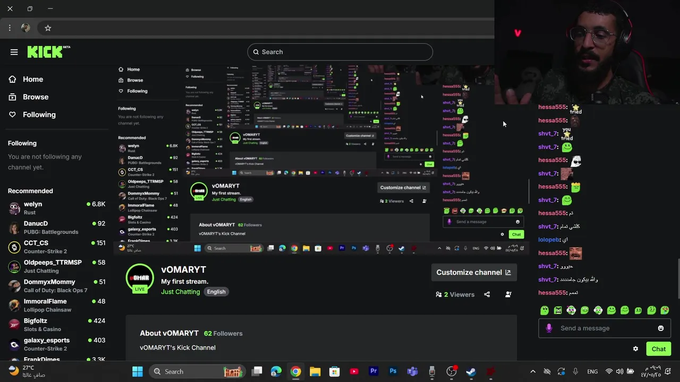Click lolopeb's username in chat
680x382 pixels.
(549, 240)
